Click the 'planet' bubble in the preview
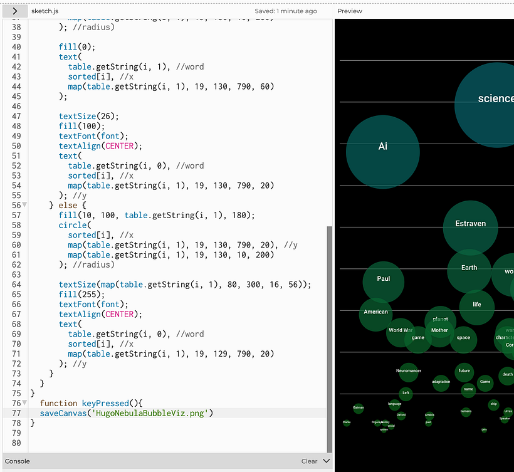514x472 pixels. point(440,322)
